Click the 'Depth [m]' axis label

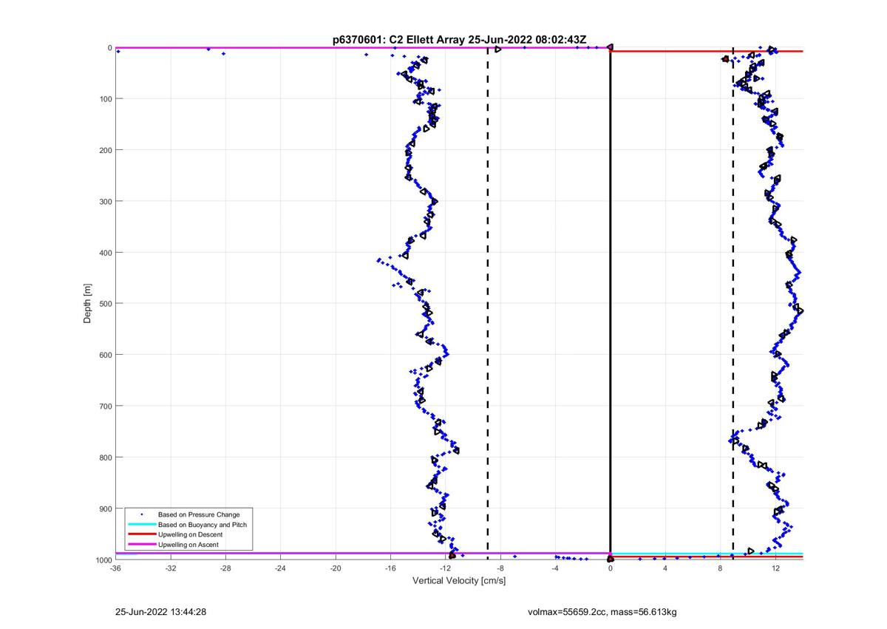click(x=88, y=304)
